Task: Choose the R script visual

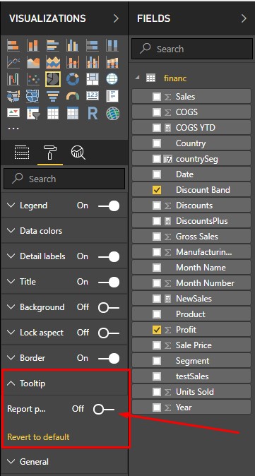Action: coord(93,113)
